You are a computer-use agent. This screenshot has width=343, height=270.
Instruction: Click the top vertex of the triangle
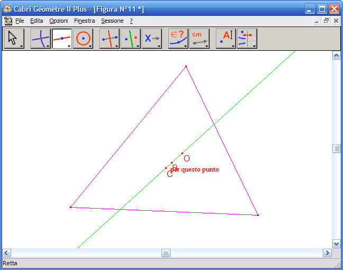(x=186, y=66)
